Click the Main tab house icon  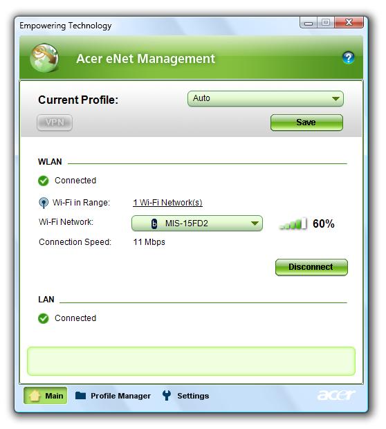(x=35, y=396)
